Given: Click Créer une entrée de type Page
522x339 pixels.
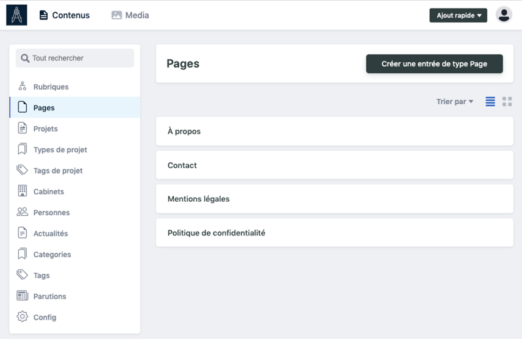Looking at the screenshot, I should 434,63.
